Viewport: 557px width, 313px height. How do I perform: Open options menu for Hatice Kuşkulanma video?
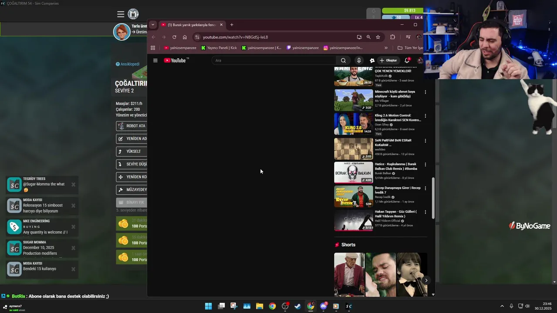(425, 165)
